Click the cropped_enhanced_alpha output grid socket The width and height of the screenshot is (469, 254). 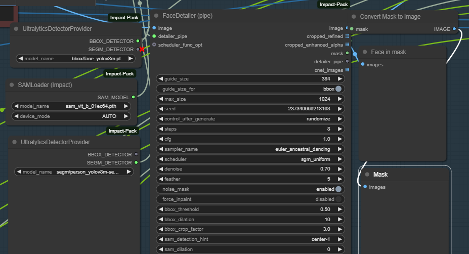point(347,45)
